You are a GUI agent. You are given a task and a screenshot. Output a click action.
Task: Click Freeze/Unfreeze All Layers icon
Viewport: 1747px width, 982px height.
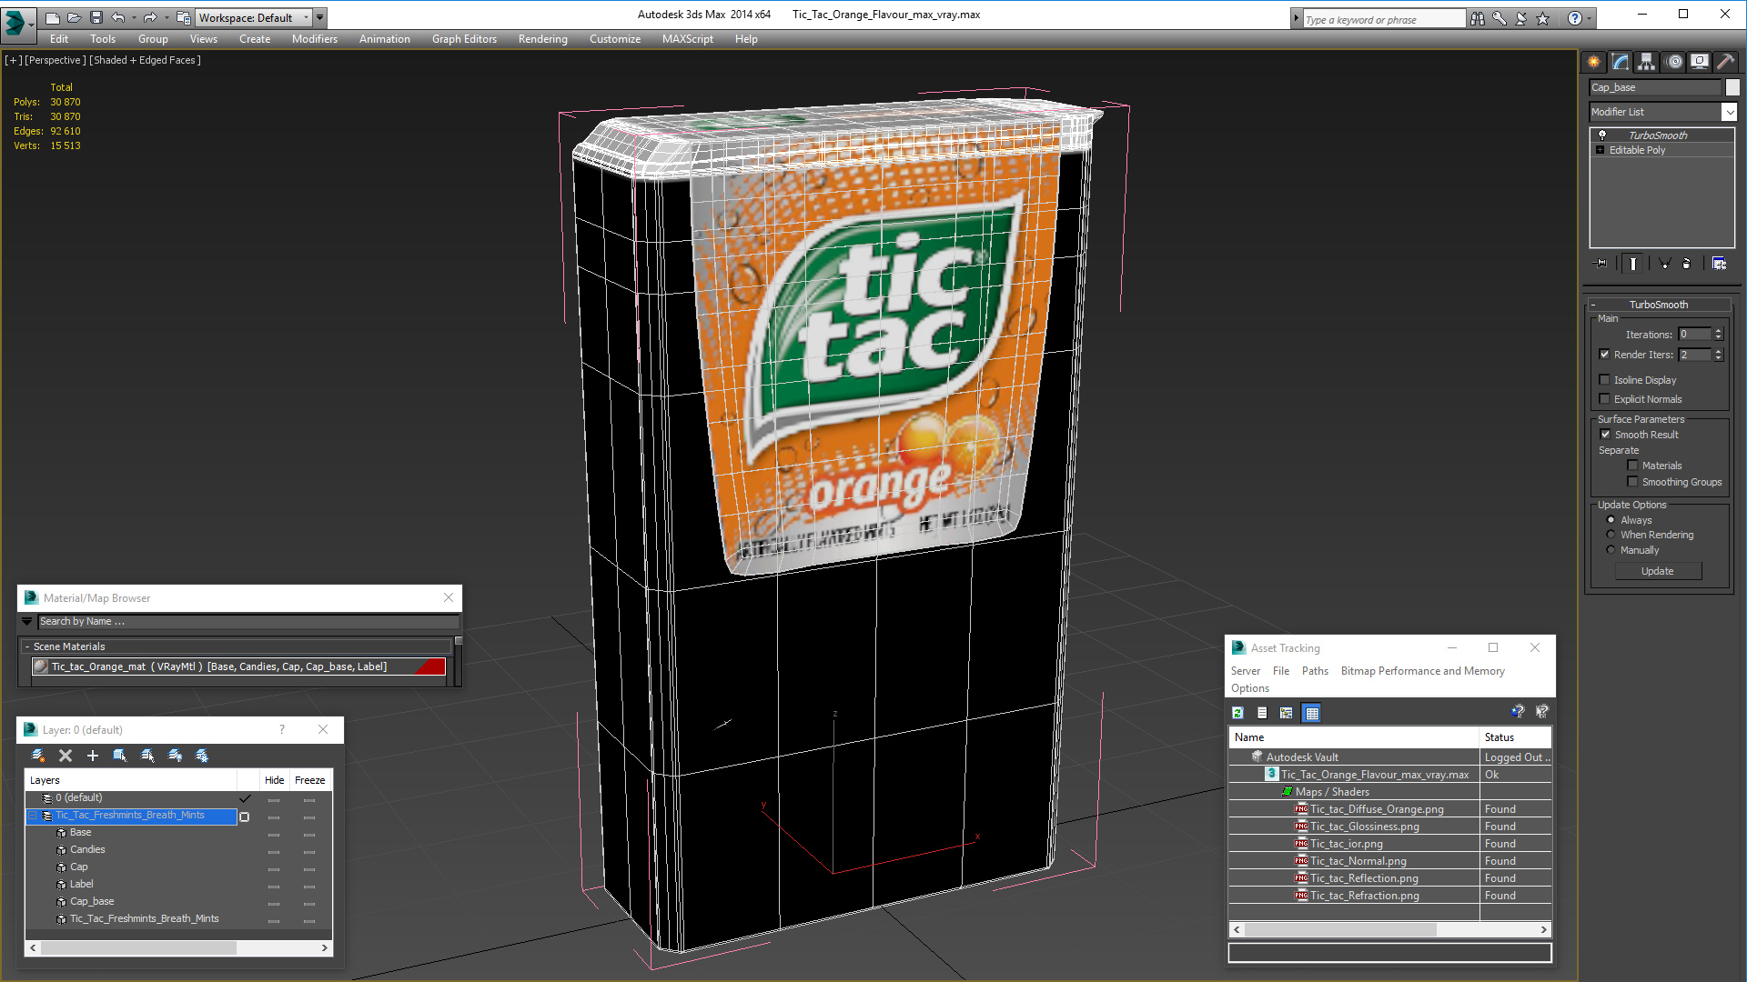tap(202, 756)
